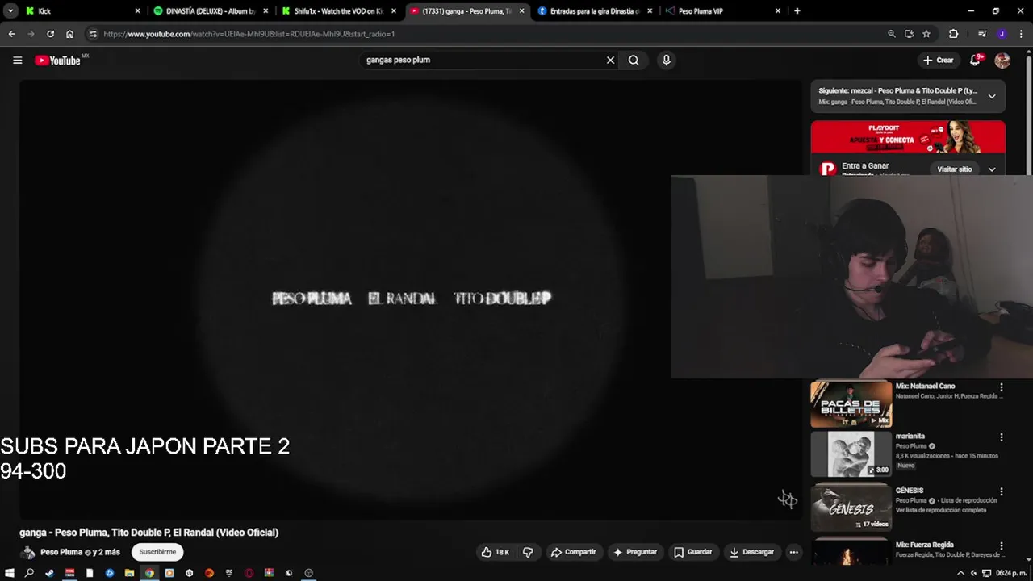Open the taskbar clock 06:24 p. m.
The width and height of the screenshot is (1033, 581).
(1010, 573)
